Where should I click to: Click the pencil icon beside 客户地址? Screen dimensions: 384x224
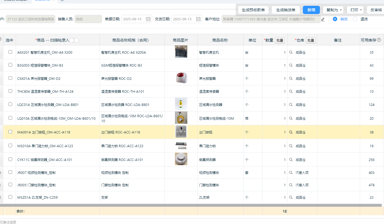pyautogui.click(x=323, y=19)
